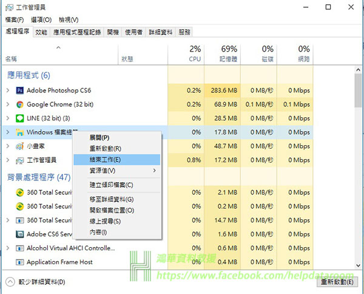Sort processes by 記憶體 column
The width and height of the screenshot is (364, 294).
click(x=223, y=54)
